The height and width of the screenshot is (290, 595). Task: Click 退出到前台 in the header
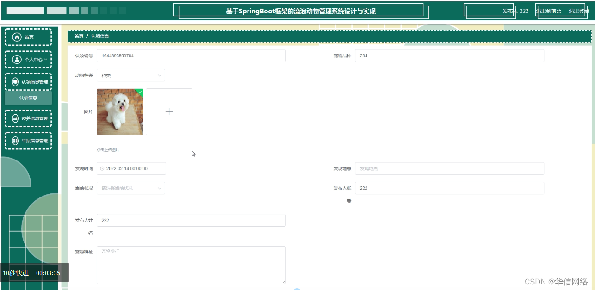pos(548,11)
